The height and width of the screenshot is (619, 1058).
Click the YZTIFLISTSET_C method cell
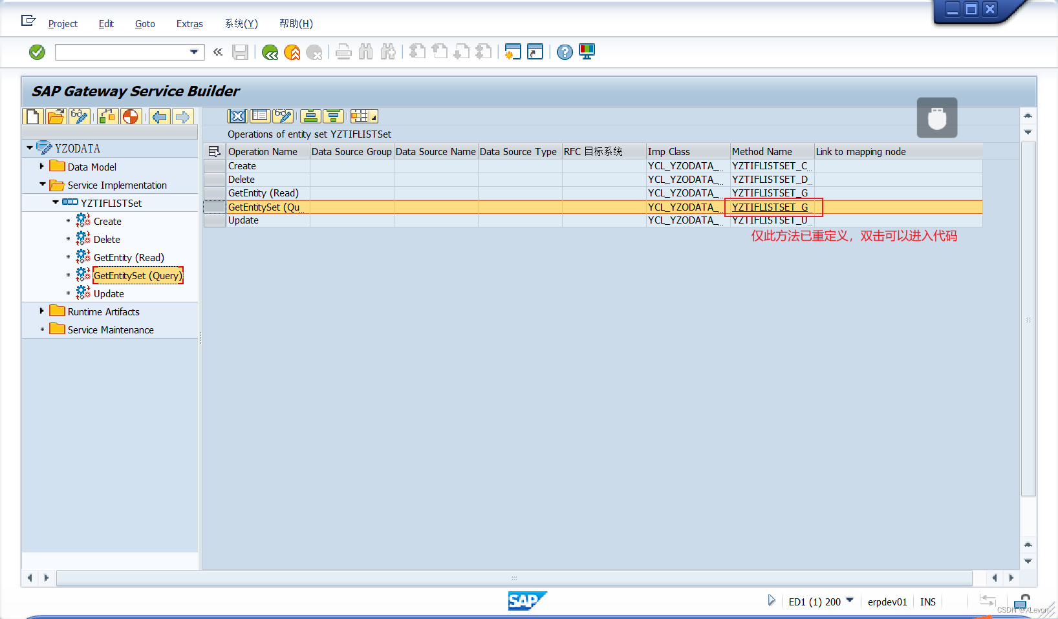click(772, 166)
